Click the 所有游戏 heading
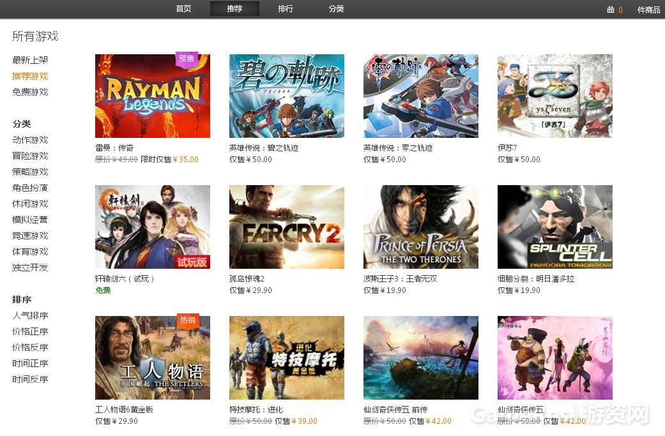 click(35, 36)
